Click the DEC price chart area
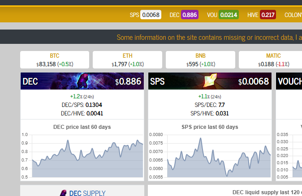302x196 pixels. click(87, 156)
